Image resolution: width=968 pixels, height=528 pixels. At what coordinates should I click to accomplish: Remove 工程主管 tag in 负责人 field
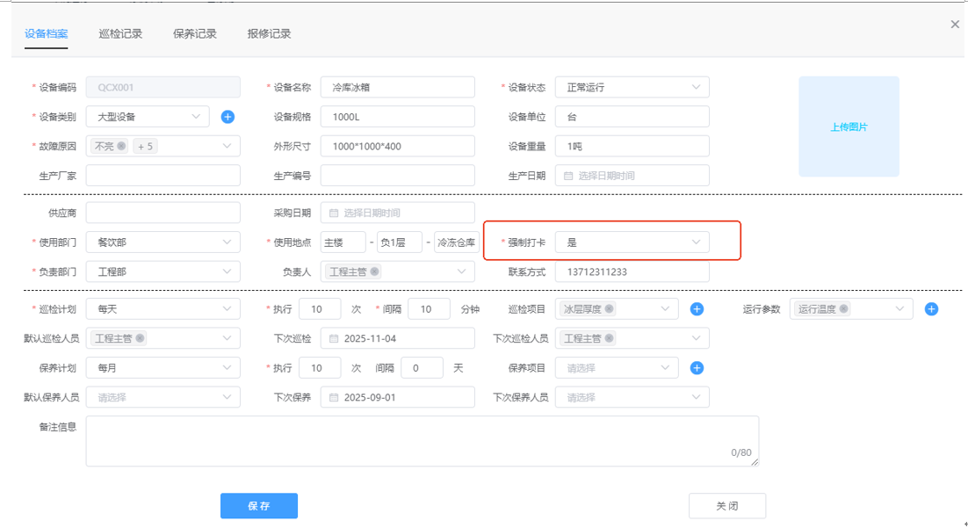375,272
